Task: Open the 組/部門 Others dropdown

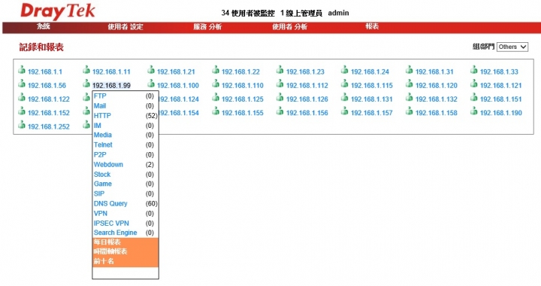Action: (x=512, y=47)
